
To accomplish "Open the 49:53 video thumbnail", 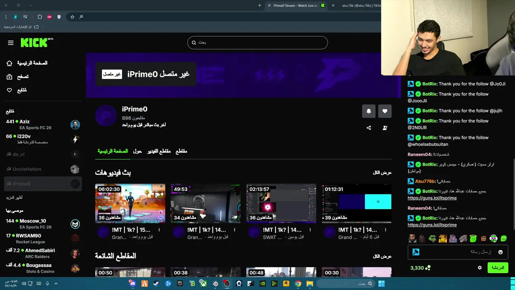I will tap(206, 203).
